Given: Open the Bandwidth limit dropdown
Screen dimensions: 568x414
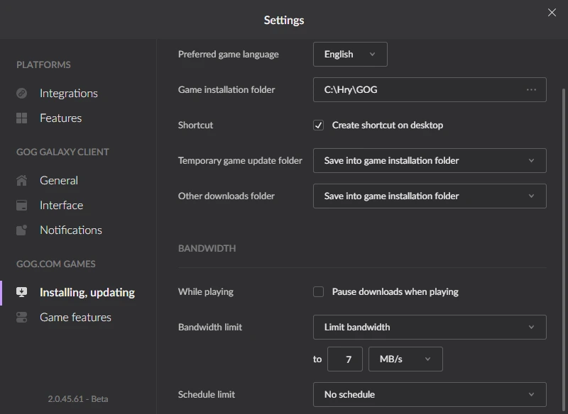Looking at the screenshot, I should [x=430, y=328].
